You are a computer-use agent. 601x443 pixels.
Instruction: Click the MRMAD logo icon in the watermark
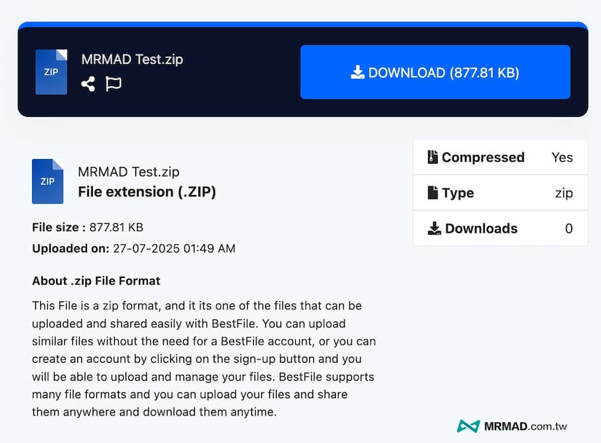[468, 426]
